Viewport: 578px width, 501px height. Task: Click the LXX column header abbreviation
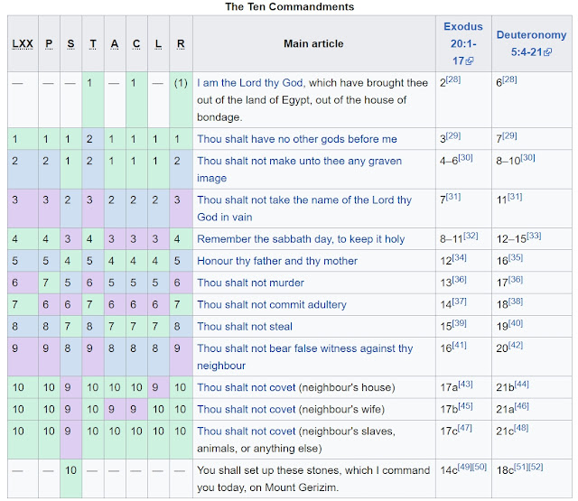pyautogui.click(x=23, y=44)
